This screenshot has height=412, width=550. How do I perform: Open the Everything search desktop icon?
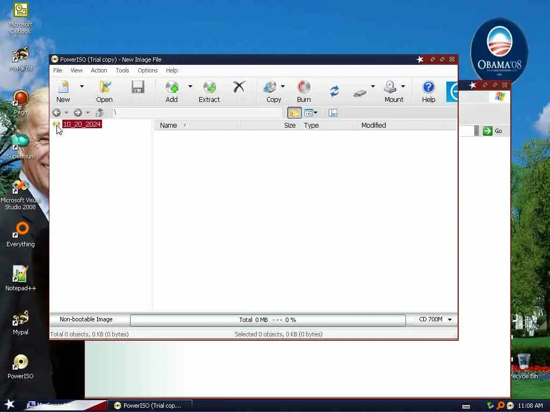[x=20, y=234]
